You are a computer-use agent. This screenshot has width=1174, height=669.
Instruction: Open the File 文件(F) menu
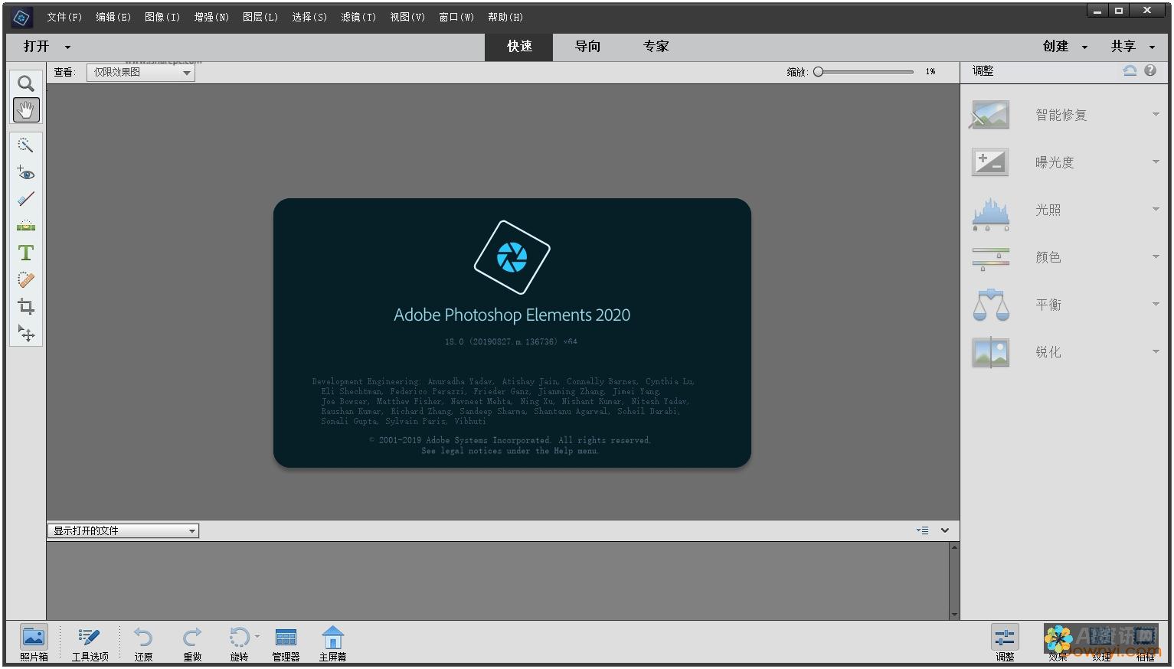point(64,17)
